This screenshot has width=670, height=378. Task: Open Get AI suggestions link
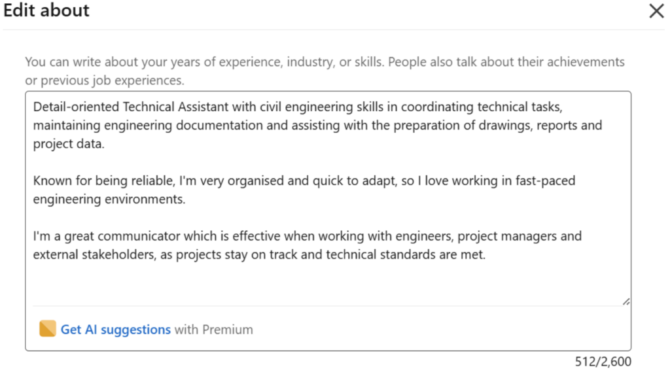point(115,330)
